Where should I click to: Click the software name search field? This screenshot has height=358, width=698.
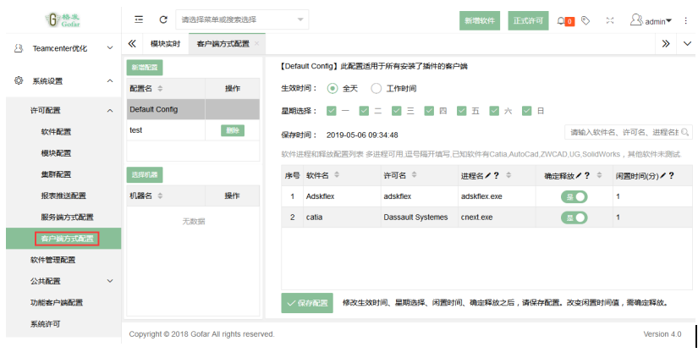pyautogui.click(x=624, y=132)
